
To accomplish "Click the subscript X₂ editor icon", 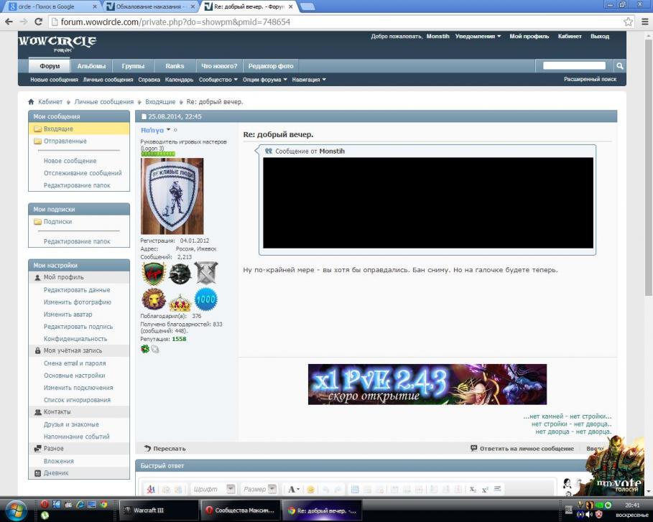I will (472, 489).
